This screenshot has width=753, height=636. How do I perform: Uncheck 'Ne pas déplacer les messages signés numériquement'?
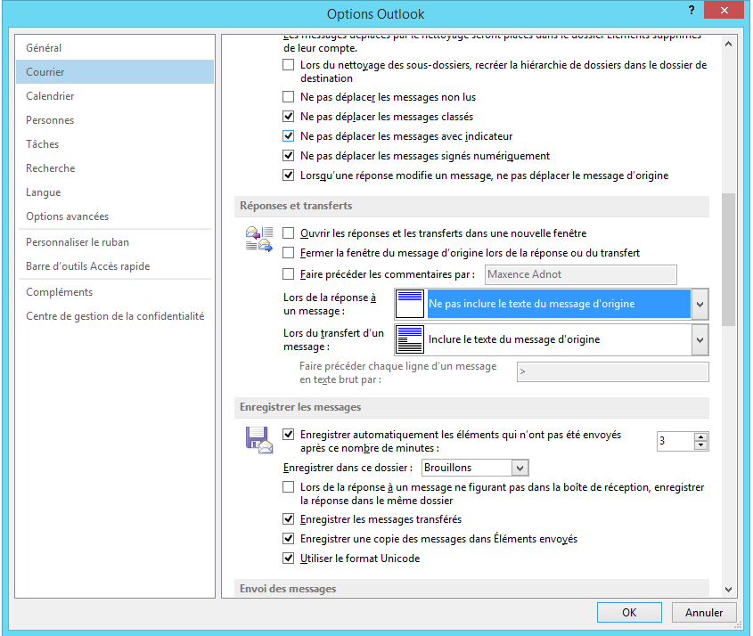click(x=288, y=156)
